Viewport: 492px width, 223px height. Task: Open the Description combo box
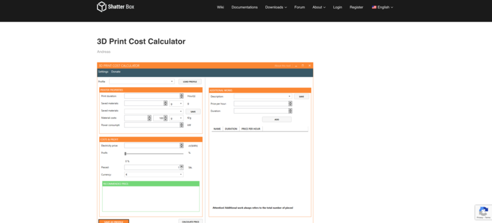click(263, 96)
